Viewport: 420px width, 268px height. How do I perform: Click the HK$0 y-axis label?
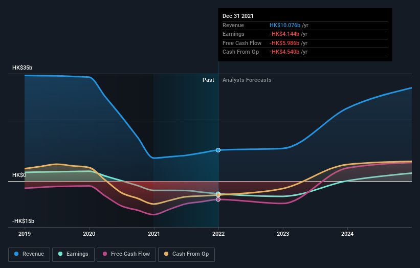pyautogui.click(x=19, y=175)
